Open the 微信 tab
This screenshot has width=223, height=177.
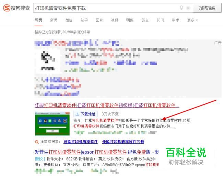click(69, 20)
